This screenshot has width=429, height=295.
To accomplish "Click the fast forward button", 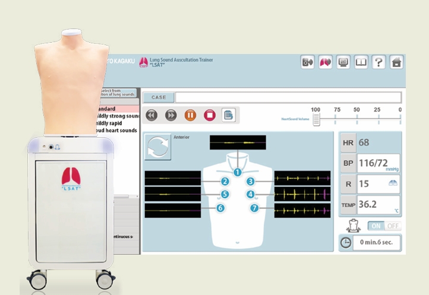I will [171, 115].
